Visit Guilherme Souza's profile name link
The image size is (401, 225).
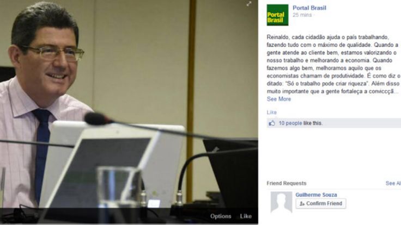316,195
